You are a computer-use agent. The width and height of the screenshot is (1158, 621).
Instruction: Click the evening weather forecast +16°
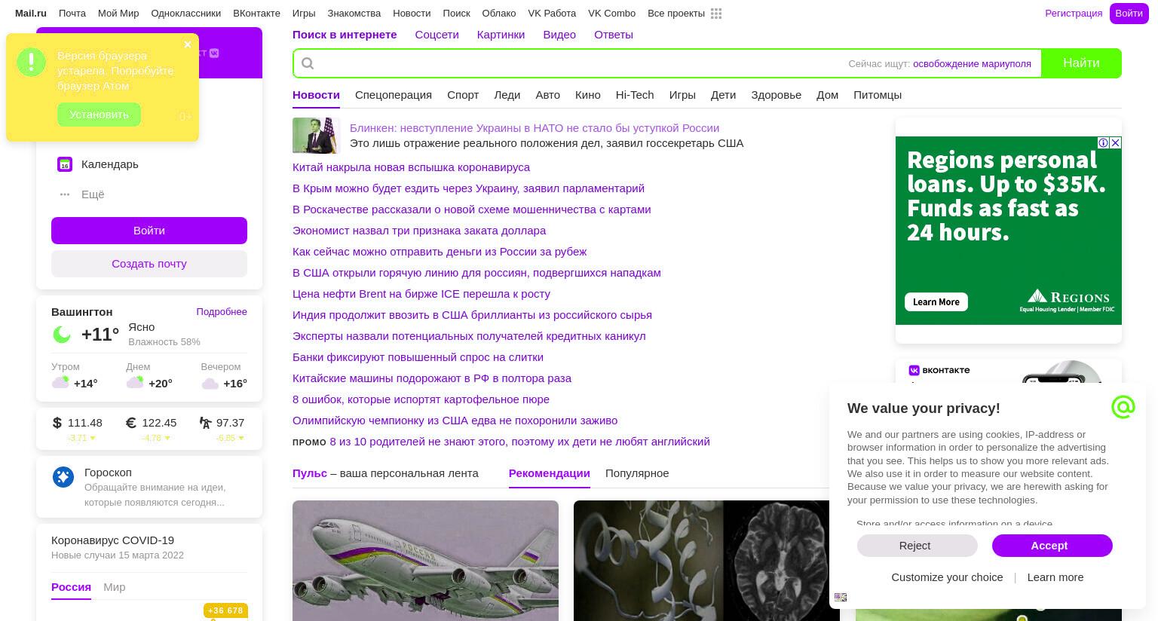point(225,383)
